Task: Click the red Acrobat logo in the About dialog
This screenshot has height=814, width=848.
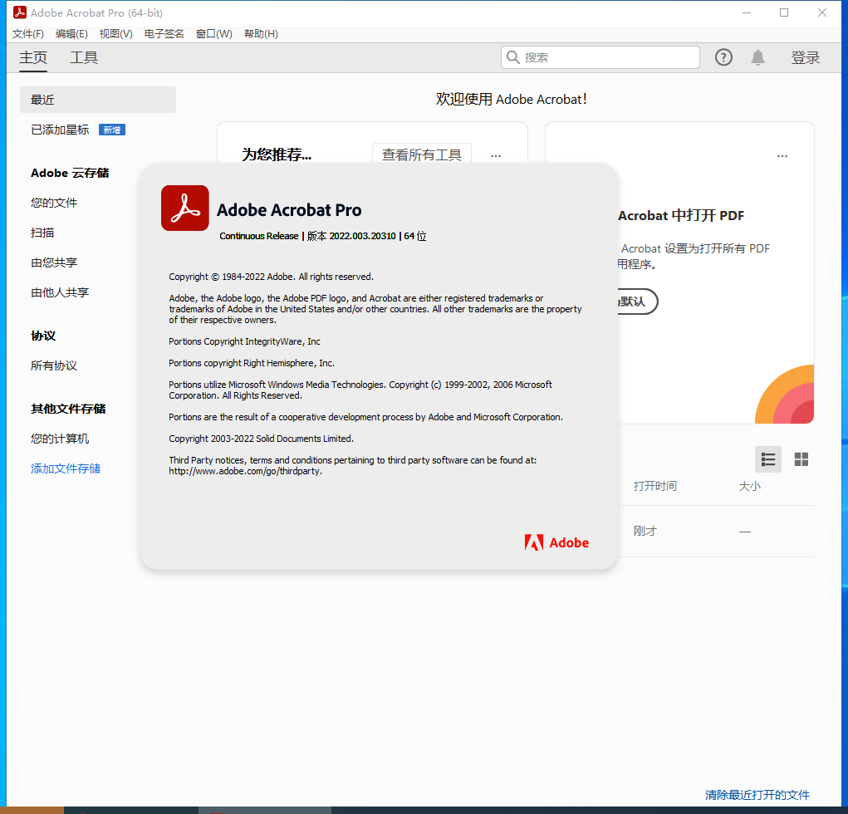Action: (184, 208)
